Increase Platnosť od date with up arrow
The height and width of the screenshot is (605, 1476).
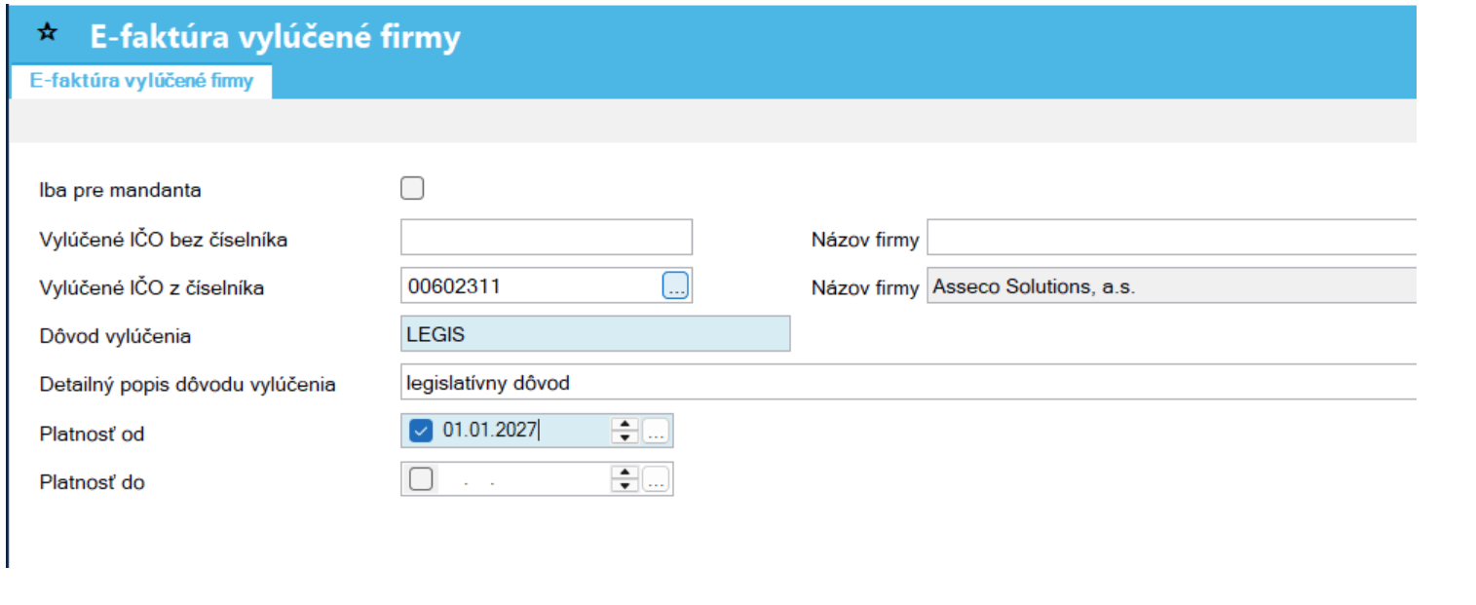[624, 424]
